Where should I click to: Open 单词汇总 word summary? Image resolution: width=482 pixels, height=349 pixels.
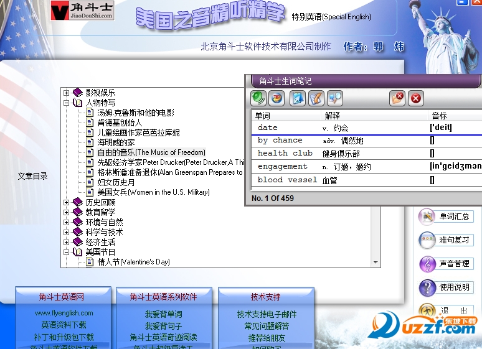coord(446,216)
